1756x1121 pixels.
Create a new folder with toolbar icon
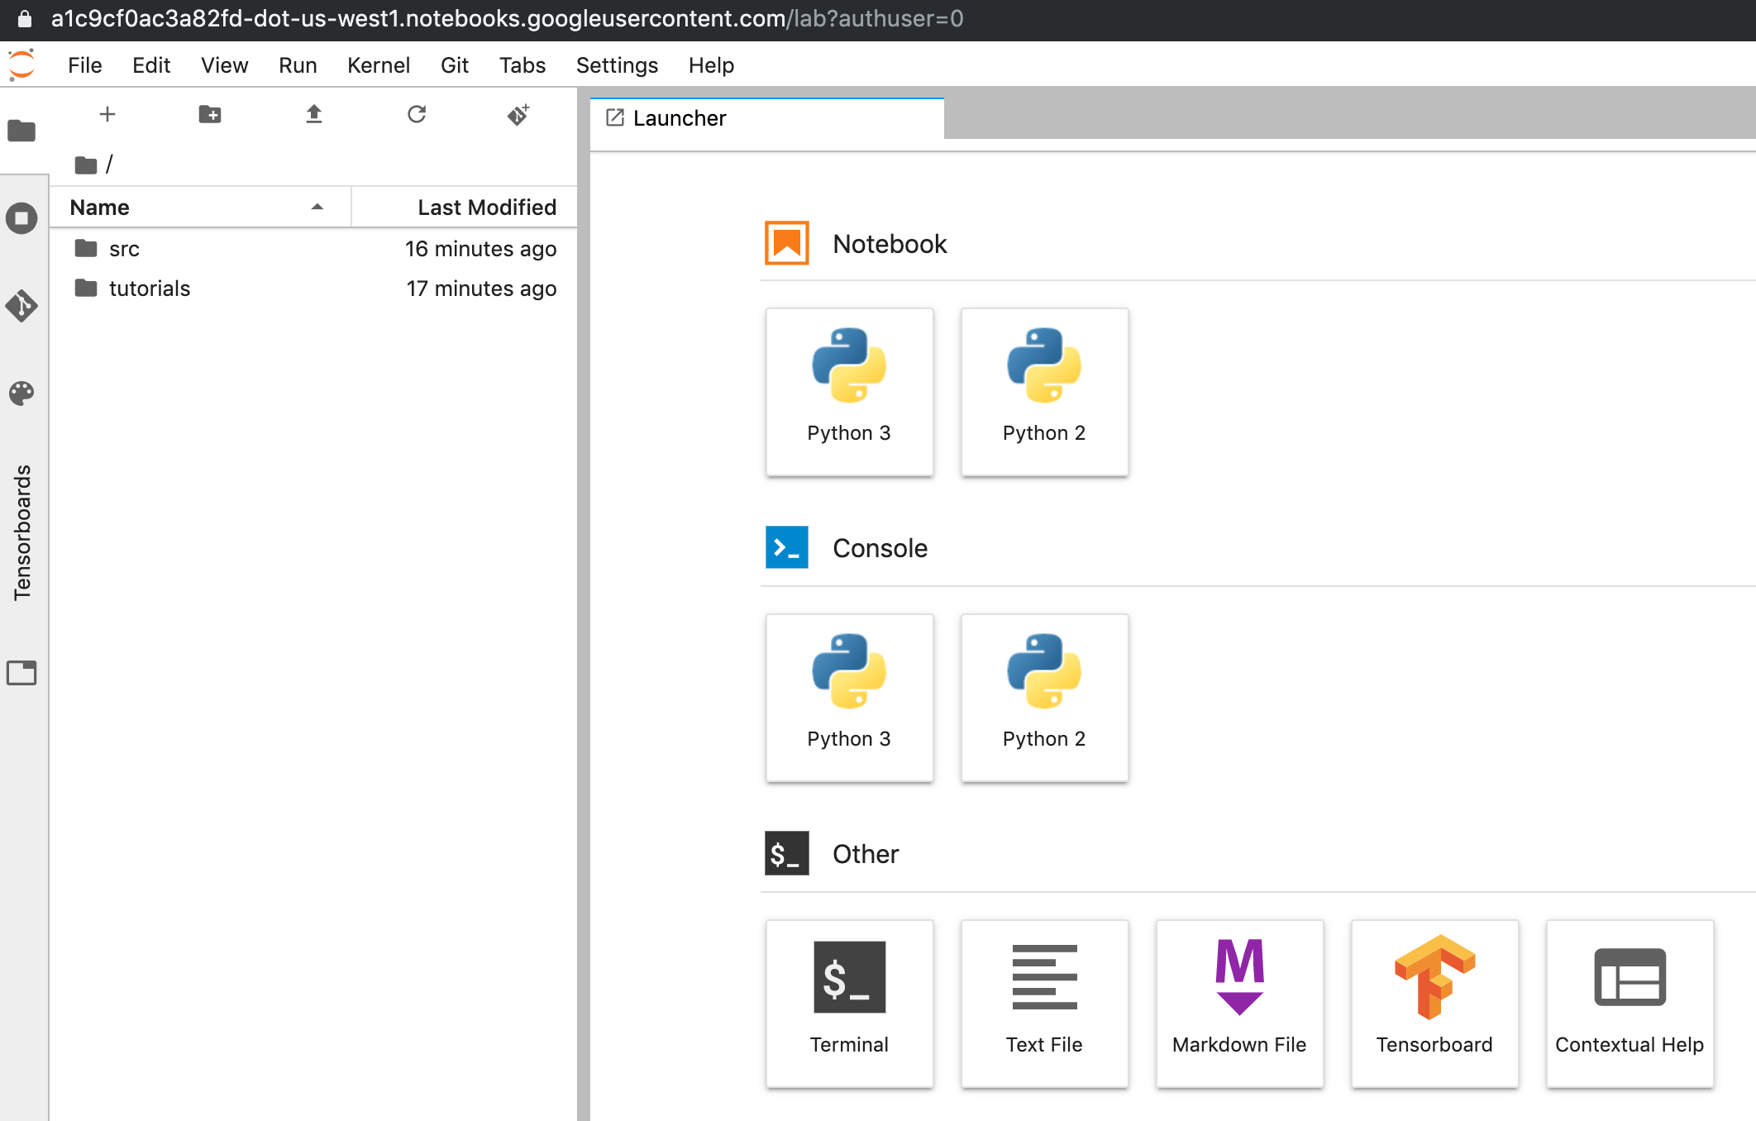coord(210,114)
